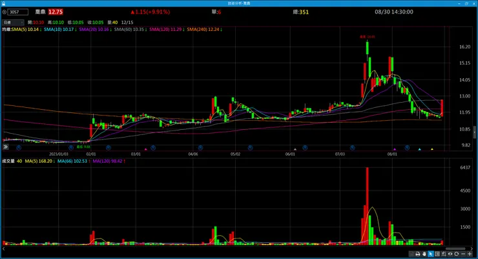Click the high-price label above the July peak candle
The width and height of the screenshot is (478, 259).
368,37
